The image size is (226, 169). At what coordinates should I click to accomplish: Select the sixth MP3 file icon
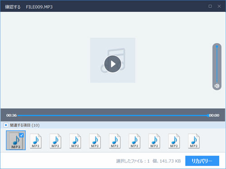click(x=115, y=141)
